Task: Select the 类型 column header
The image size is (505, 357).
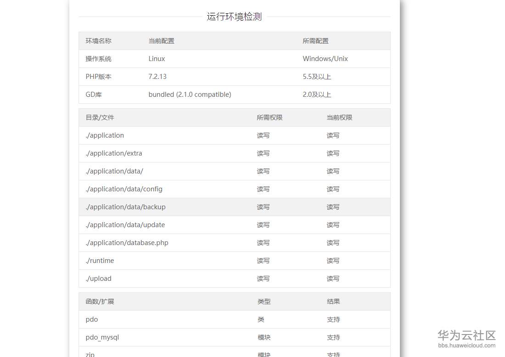Action: click(x=264, y=301)
